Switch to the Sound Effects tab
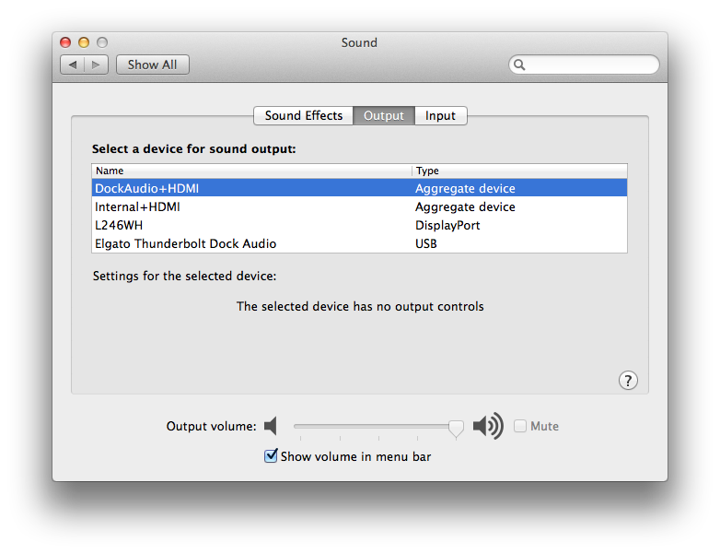 tap(304, 115)
